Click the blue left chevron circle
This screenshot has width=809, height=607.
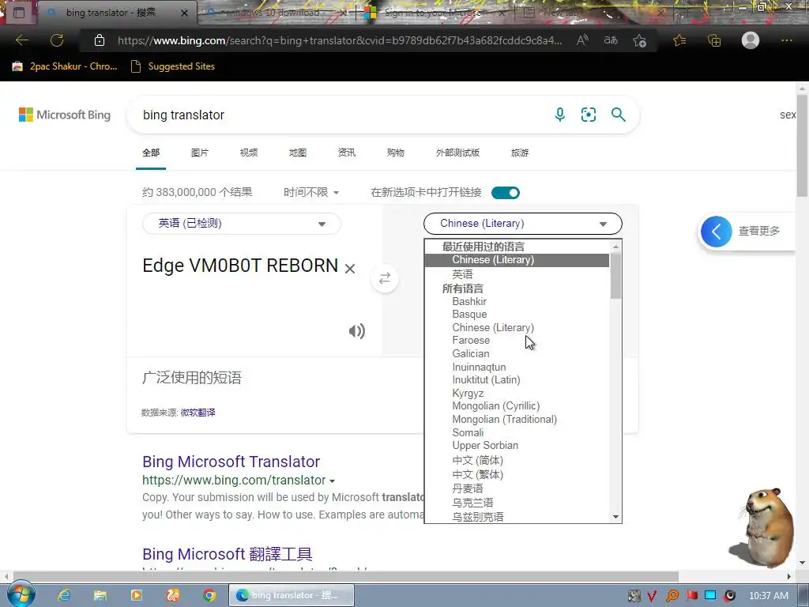click(x=716, y=232)
